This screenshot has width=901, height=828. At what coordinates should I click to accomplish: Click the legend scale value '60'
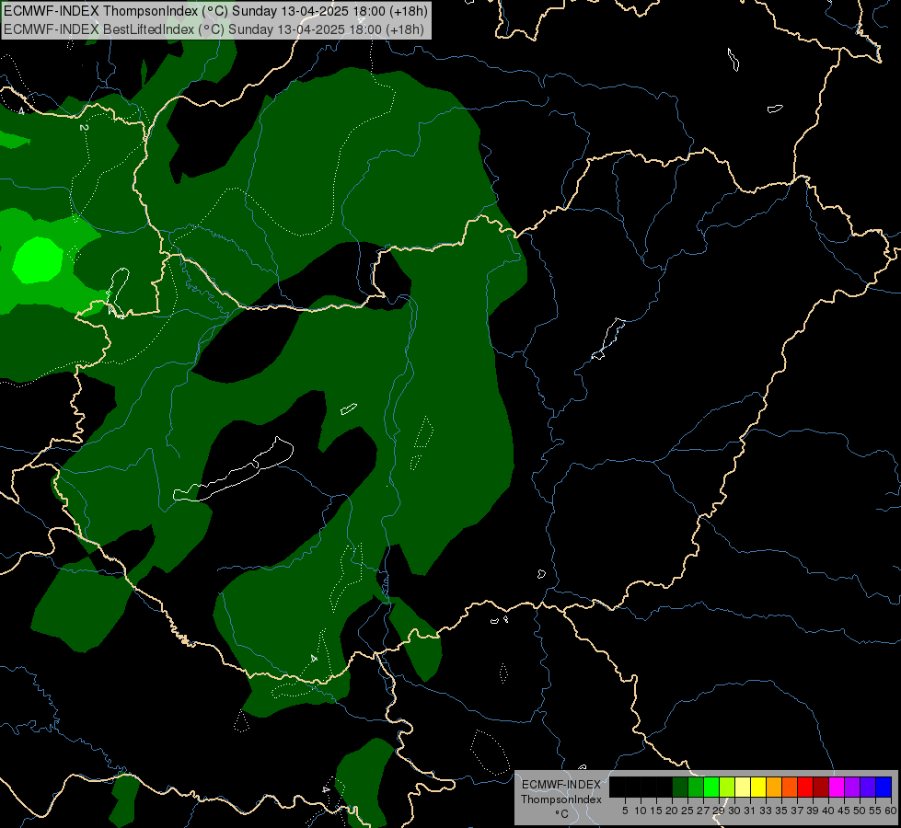(891, 811)
